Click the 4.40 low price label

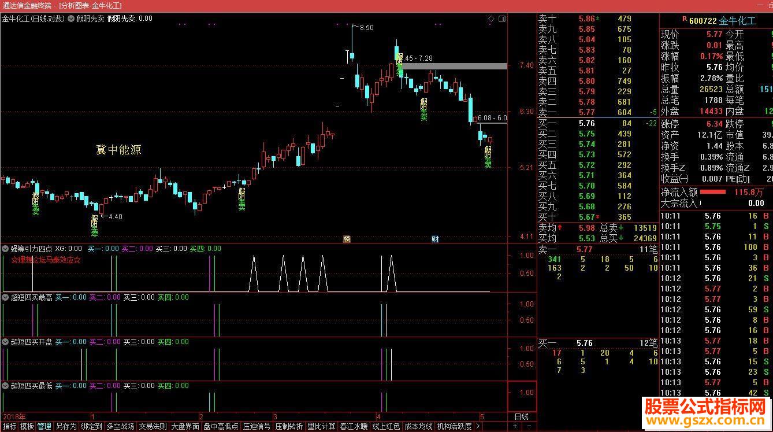point(115,217)
